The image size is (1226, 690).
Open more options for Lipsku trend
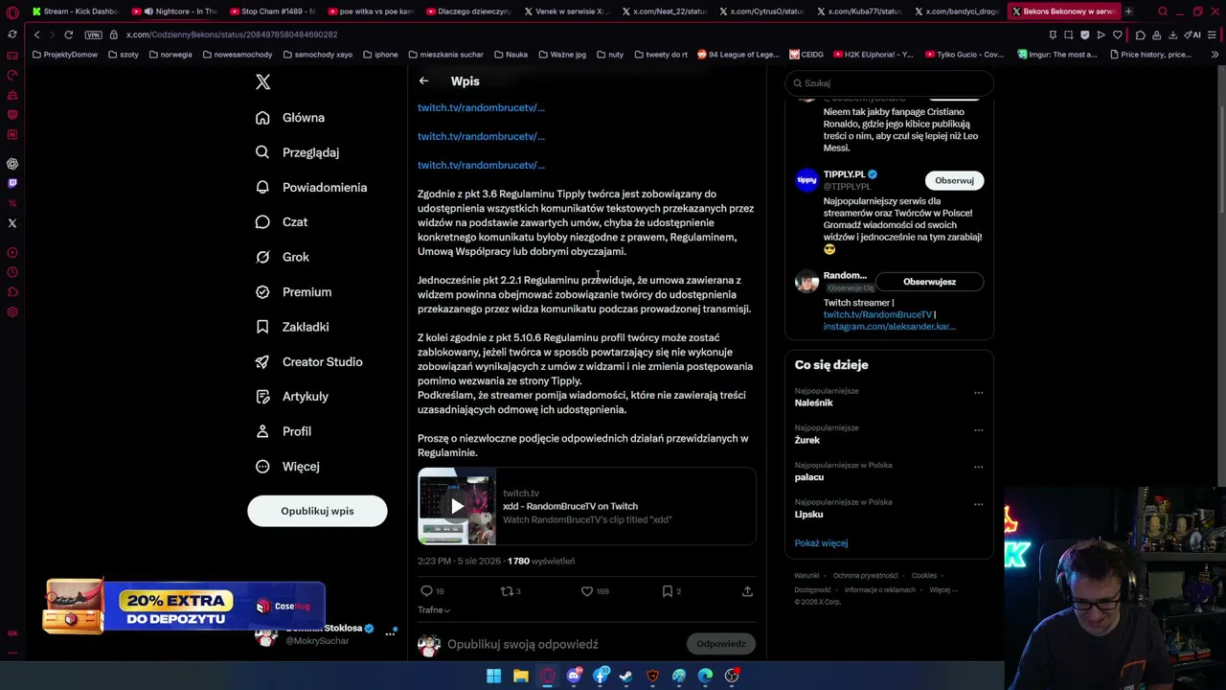tap(978, 504)
